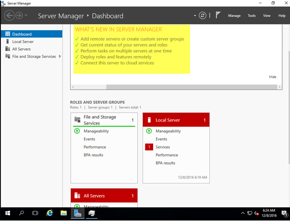Hide the welcome tile panel
Viewport: 290px width, 221px height.
(272, 77)
